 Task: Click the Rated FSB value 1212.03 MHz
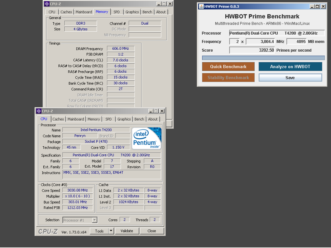pyautogui.click(x=78, y=208)
